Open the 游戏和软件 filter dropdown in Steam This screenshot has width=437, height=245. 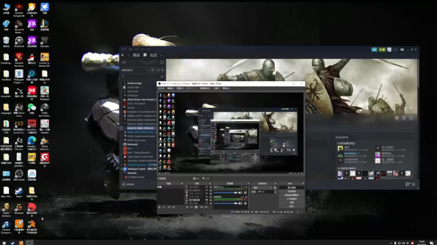pyautogui.click(x=135, y=70)
